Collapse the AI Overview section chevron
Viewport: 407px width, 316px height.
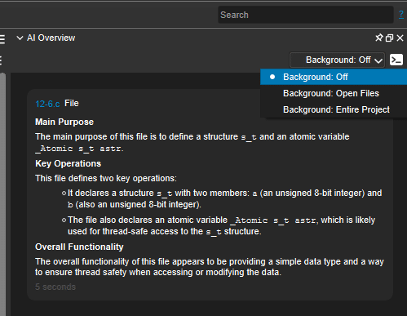[20, 38]
